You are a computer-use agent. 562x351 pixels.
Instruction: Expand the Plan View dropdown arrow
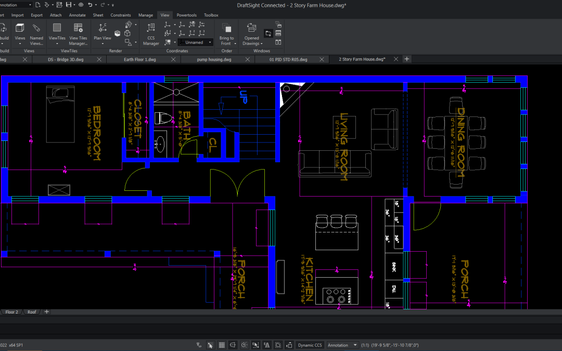click(103, 44)
